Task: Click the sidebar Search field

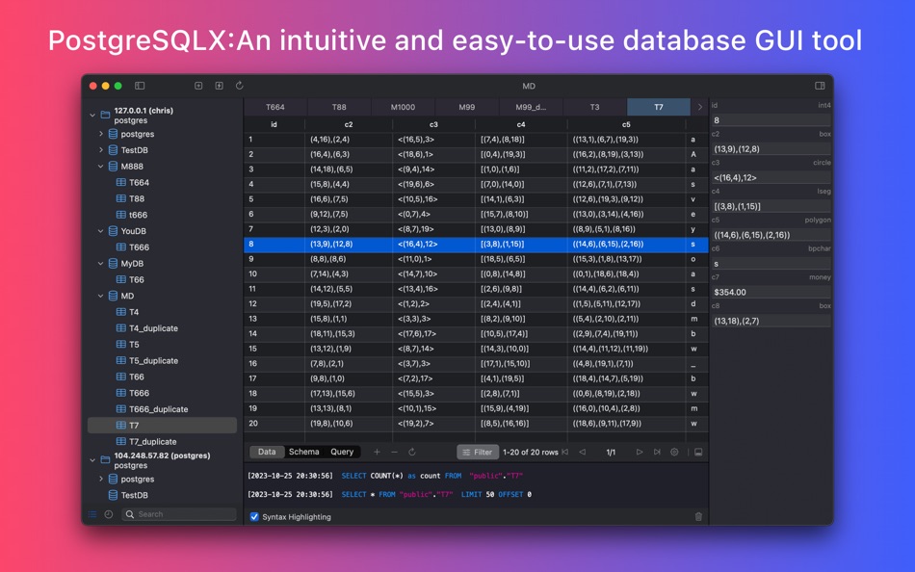Action: [180, 515]
